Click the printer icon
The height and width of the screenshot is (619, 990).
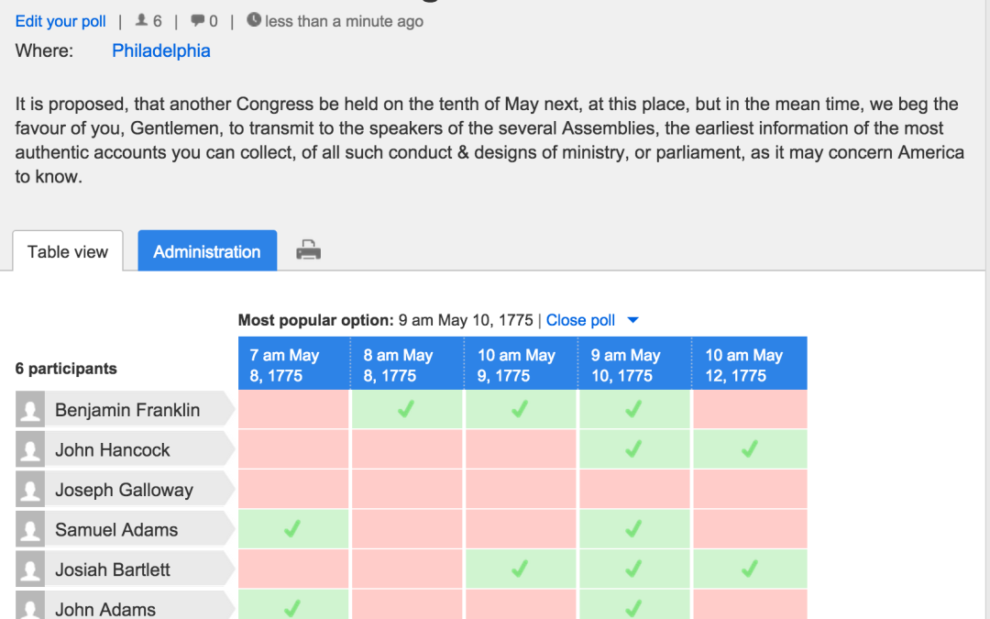308,250
